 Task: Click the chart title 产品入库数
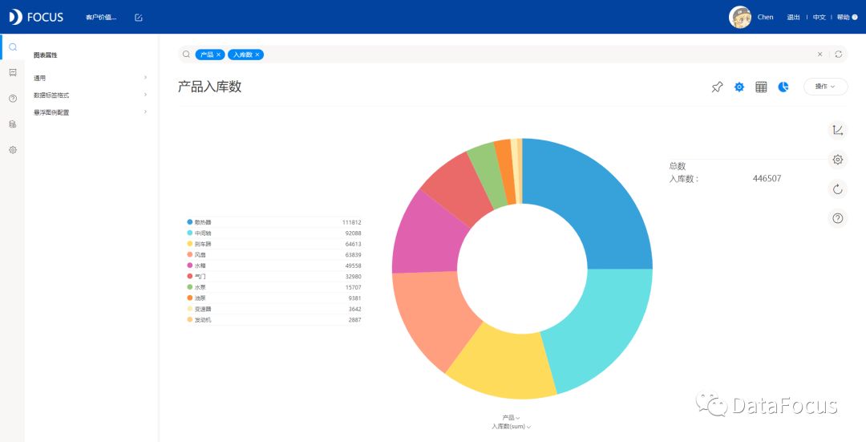[x=209, y=87]
